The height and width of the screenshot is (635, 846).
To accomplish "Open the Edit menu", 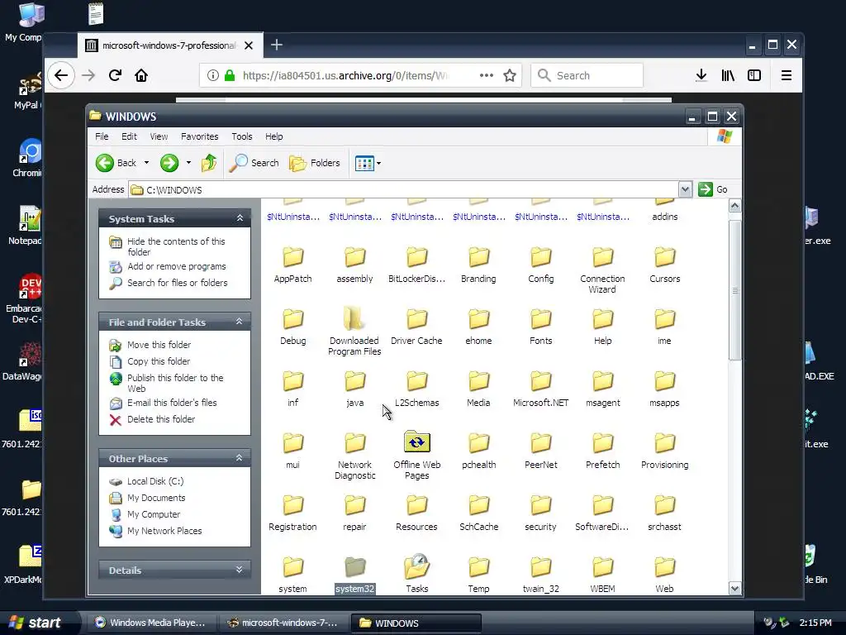I will 129,136.
